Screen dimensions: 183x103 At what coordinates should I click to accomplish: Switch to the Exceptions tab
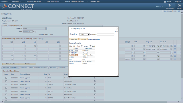pyautogui.click(x=62, y=68)
